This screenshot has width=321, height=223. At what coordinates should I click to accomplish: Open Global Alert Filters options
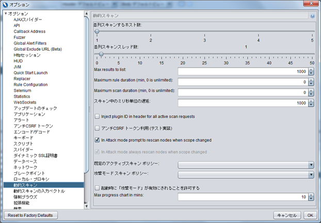click(x=30, y=43)
